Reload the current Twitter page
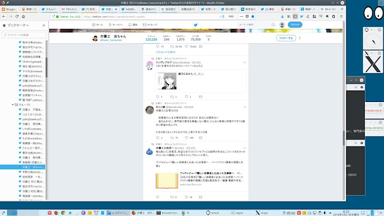The image size is (384, 216). pos(17,16)
